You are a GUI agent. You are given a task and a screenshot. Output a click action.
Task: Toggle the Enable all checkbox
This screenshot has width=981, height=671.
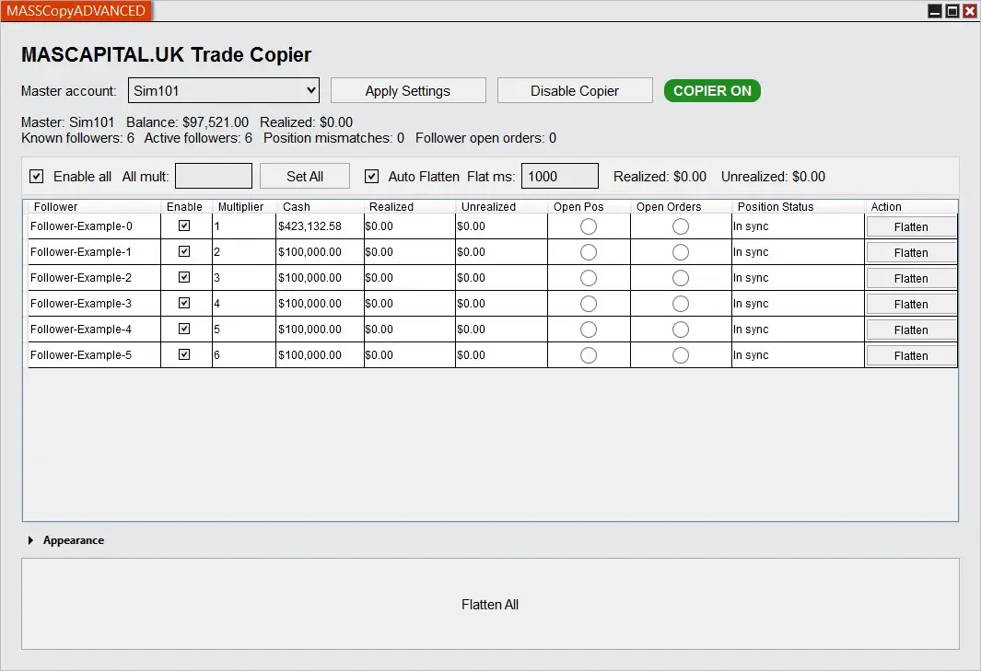(x=37, y=177)
